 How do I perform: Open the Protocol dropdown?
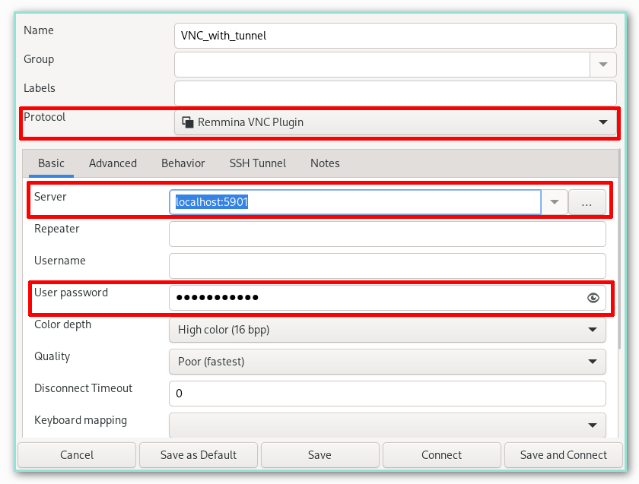point(395,122)
